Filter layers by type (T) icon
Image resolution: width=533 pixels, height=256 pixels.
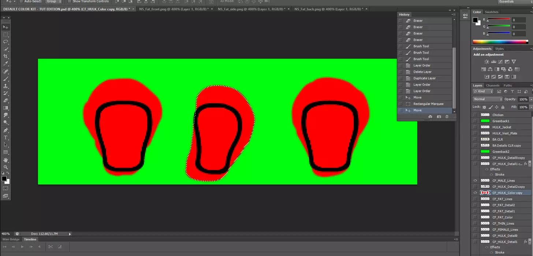[512, 91]
